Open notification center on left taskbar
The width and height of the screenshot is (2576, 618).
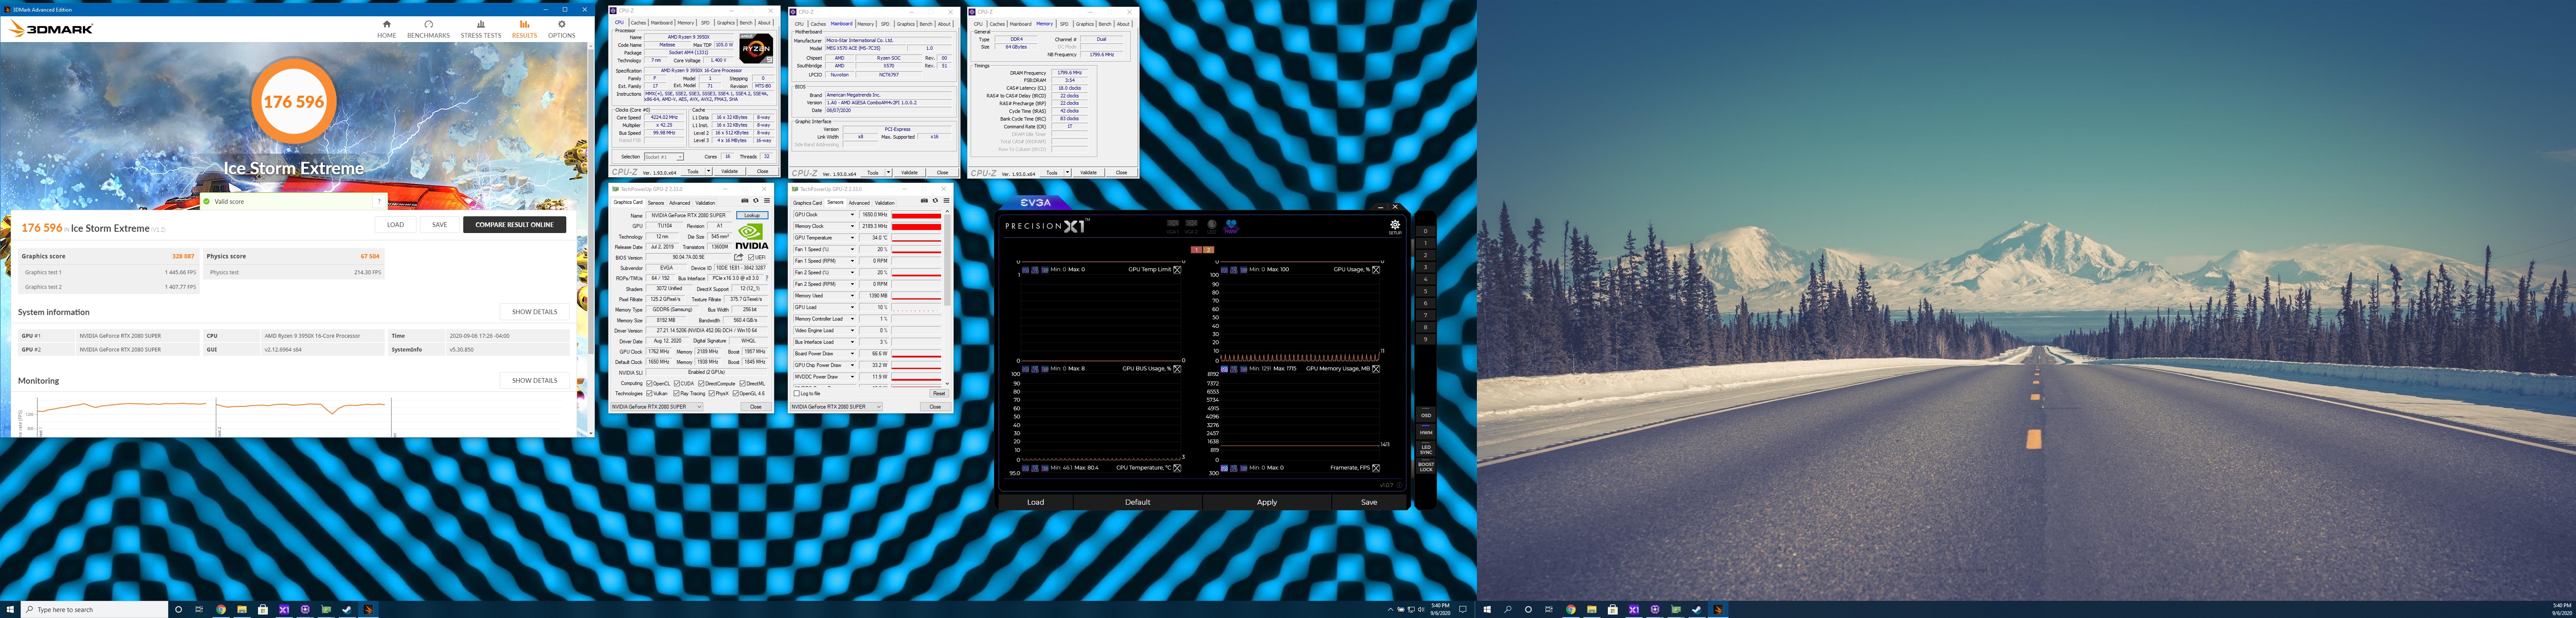1463,609
